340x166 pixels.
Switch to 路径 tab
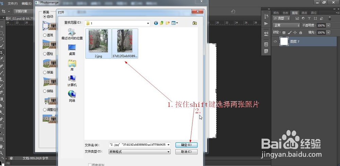click(x=313, y=13)
